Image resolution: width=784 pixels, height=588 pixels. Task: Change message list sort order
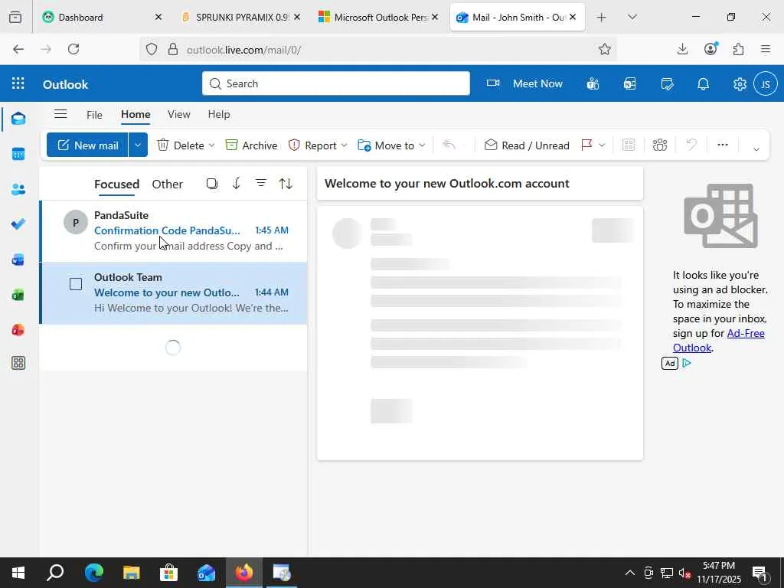[286, 184]
